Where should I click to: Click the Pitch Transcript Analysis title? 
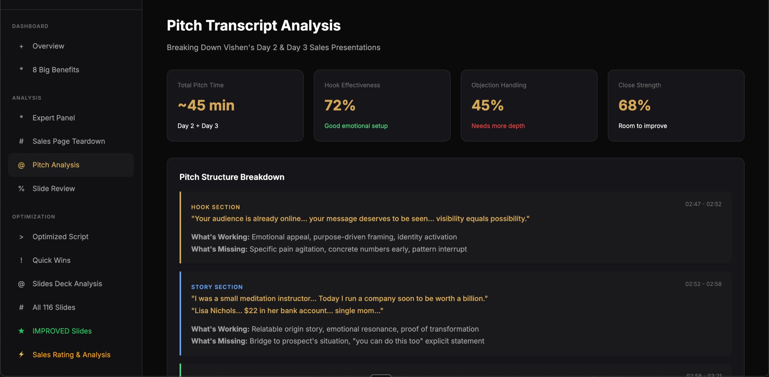tap(254, 25)
